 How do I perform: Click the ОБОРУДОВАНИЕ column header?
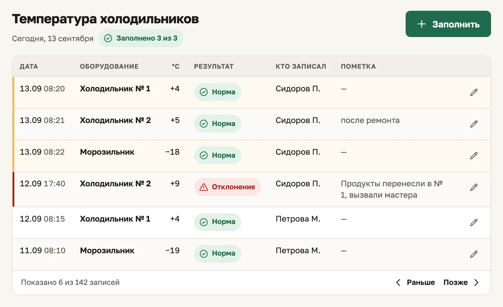click(109, 66)
